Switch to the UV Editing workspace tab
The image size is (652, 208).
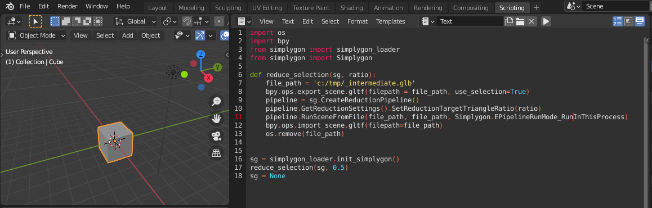click(266, 8)
